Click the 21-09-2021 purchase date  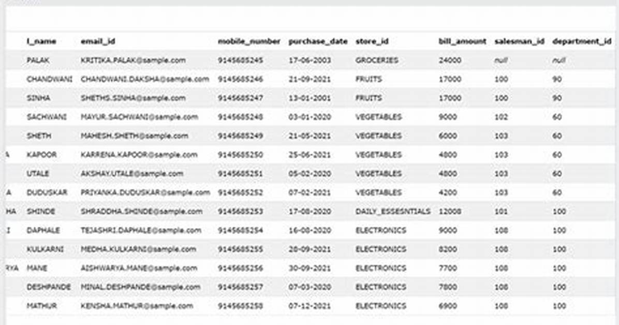coord(309,79)
